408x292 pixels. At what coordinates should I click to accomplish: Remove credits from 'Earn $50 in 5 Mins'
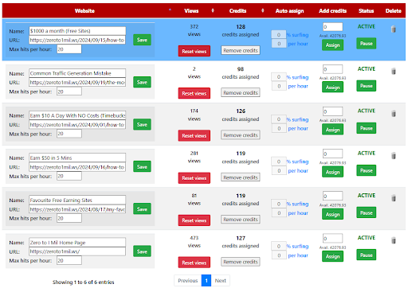click(x=241, y=177)
